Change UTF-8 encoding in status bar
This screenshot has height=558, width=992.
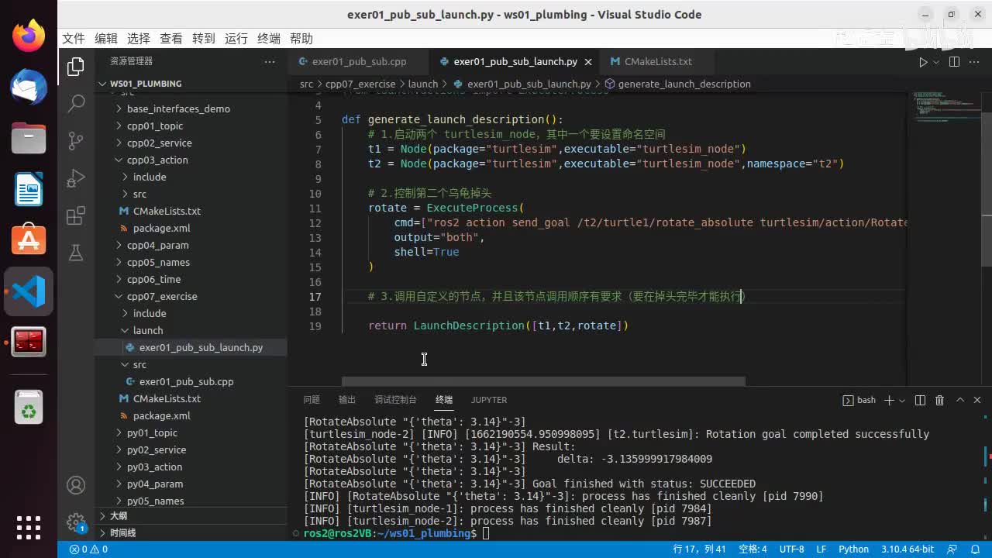coord(791,549)
